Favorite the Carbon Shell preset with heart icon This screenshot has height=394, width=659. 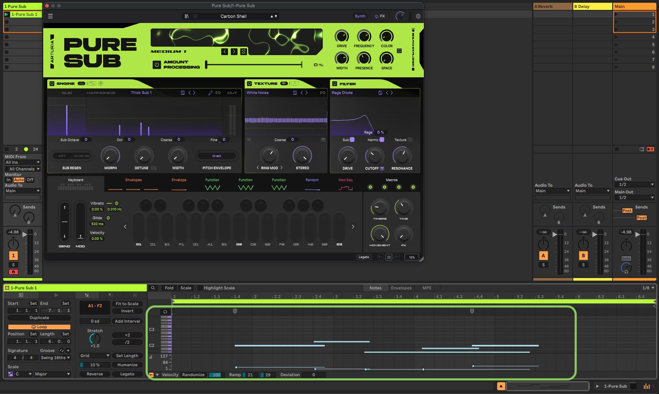pyautogui.click(x=195, y=16)
